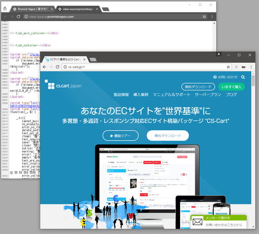Open the Chrome menu in cs-cart.jp window
This screenshot has height=234, width=259.
click(251, 67)
